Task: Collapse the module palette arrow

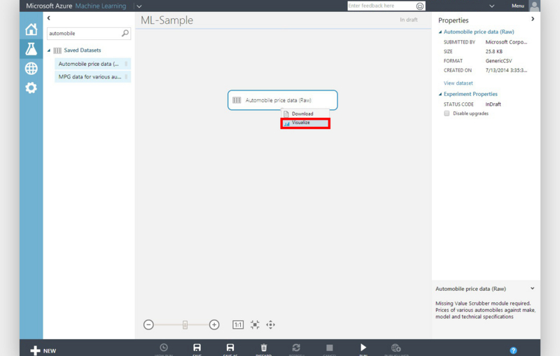Action: (48, 18)
